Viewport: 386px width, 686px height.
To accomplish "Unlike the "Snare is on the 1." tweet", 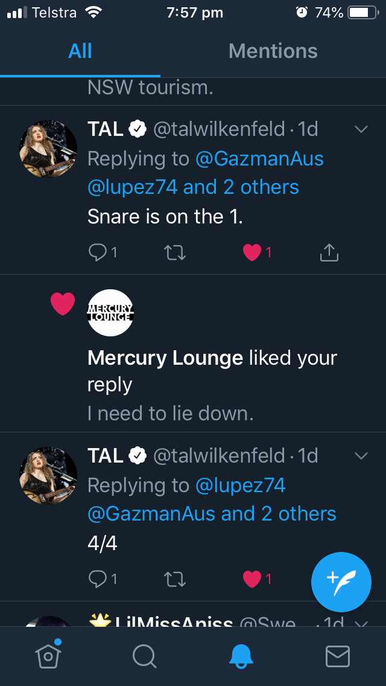I will pos(257,252).
